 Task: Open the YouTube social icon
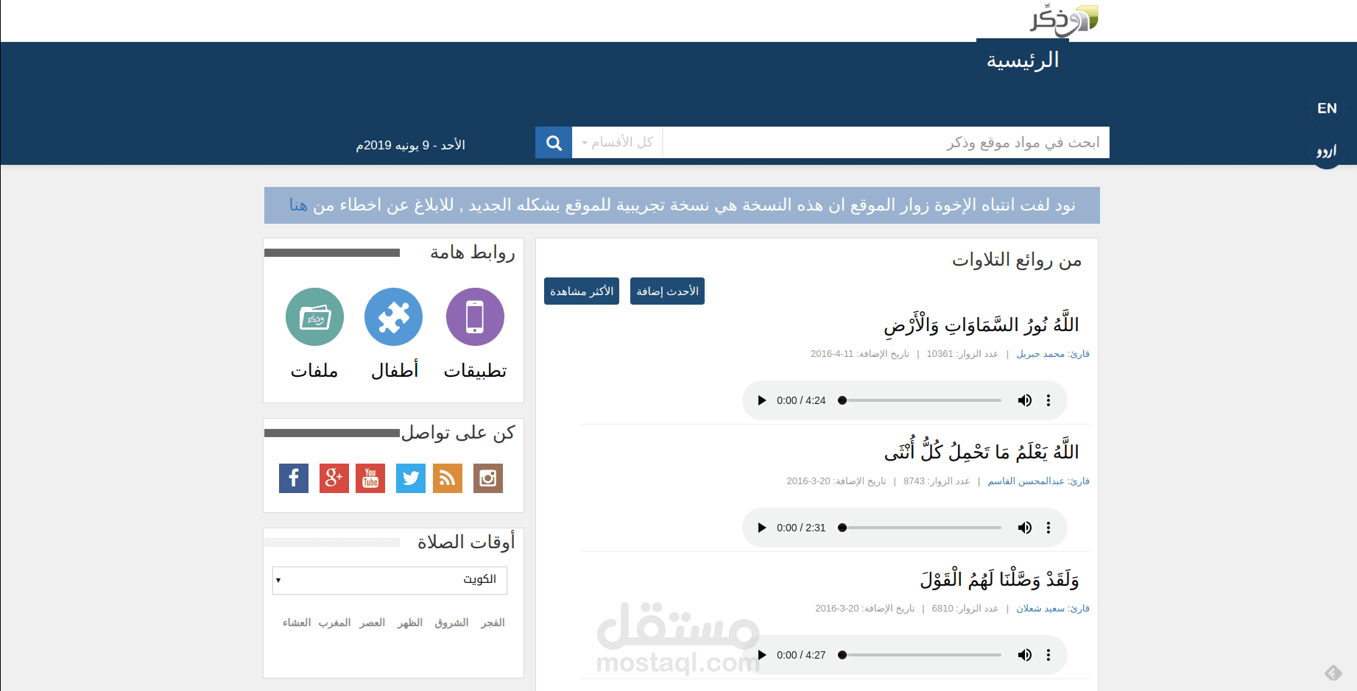[370, 478]
